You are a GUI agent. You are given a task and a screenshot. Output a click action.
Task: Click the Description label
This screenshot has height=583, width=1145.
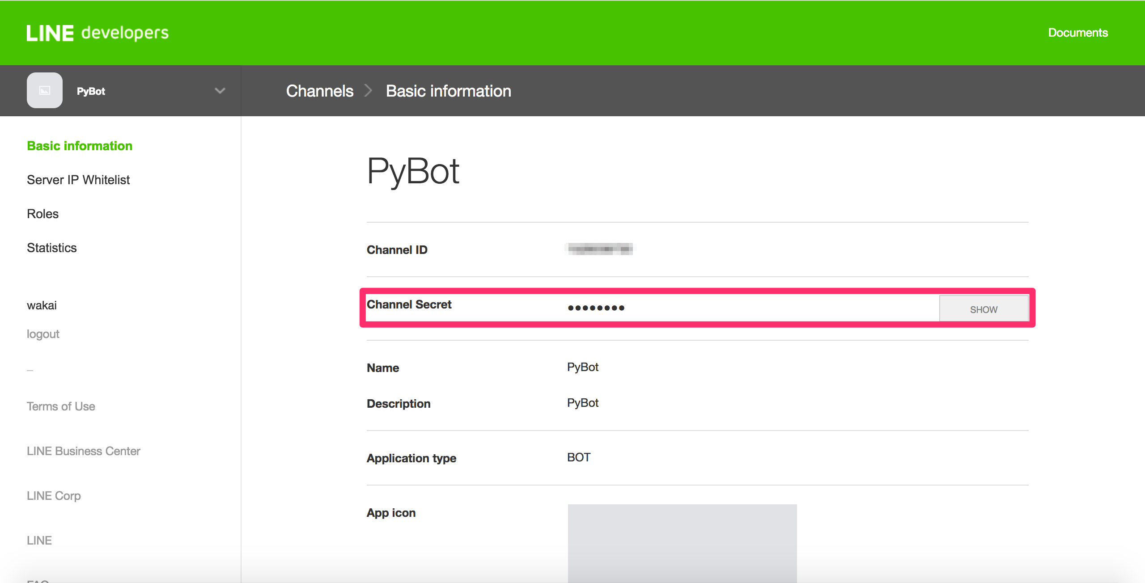pyautogui.click(x=399, y=404)
